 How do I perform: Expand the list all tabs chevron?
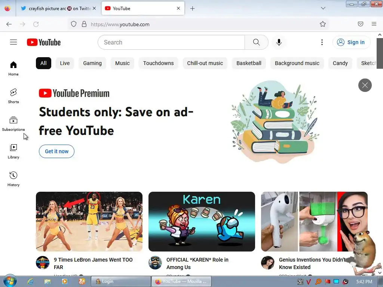[323, 8]
